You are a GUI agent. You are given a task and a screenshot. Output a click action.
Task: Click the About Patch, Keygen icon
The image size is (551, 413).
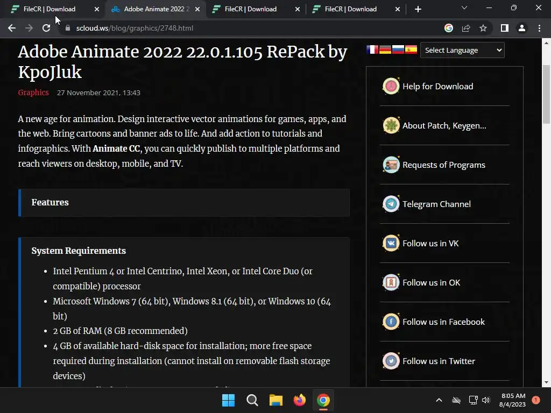point(391,125)
